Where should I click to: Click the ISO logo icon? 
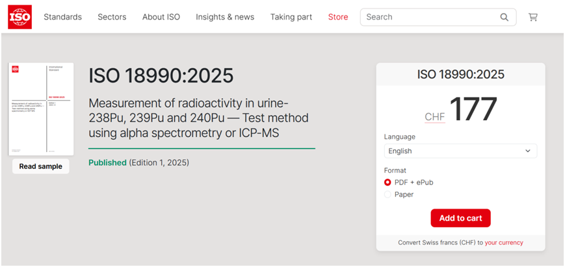click(20, 17)
